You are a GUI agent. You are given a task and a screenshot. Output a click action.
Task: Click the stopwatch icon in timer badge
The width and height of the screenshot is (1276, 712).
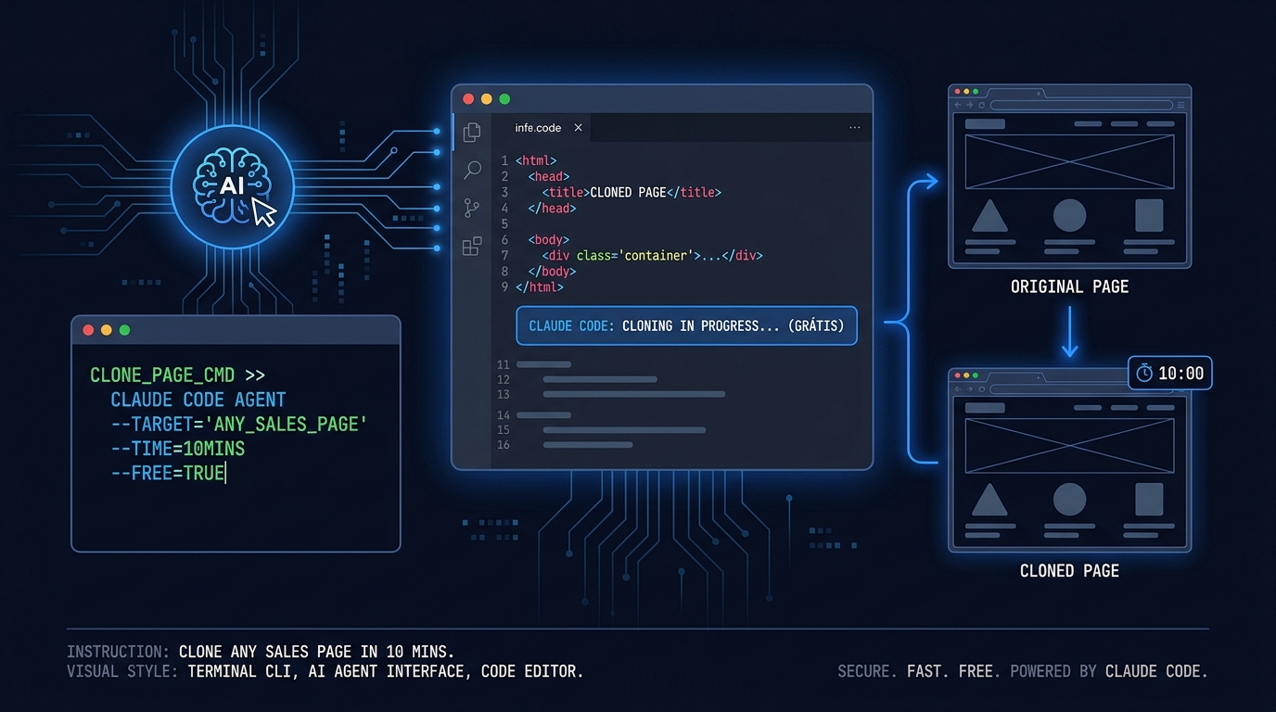pyautogui.click(x=1144, y=374)
